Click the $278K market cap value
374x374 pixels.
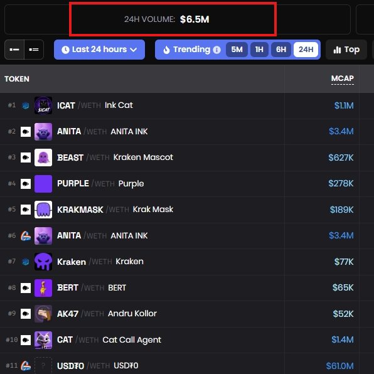click(341, 183)
